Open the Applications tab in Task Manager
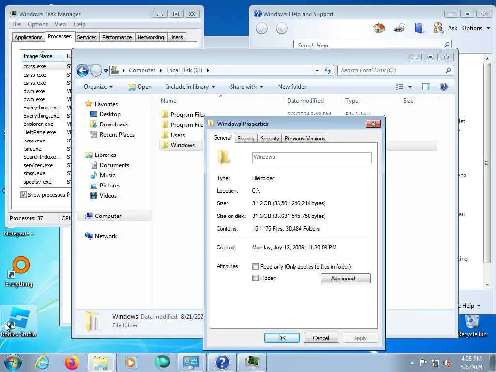Image resolution: width=496 pixels, height=372 pixels. (29, 37)
